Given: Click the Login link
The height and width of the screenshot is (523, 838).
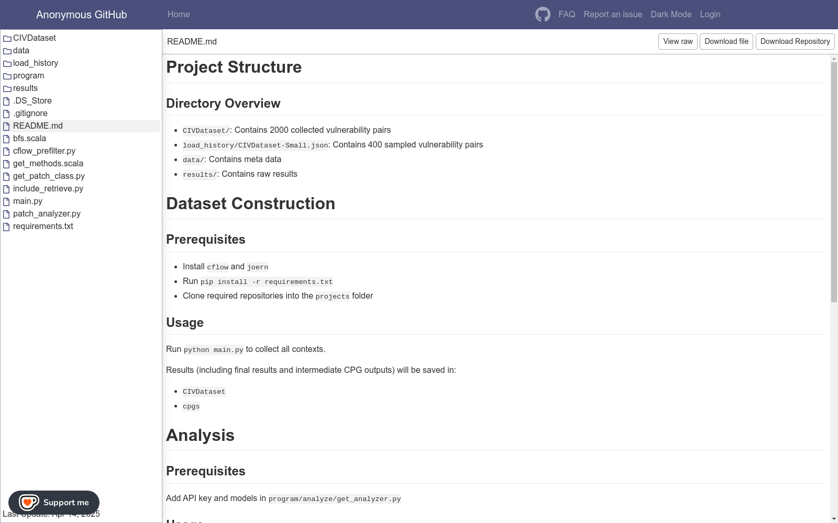Looking at the screenshot, I should tap(710, 14).
